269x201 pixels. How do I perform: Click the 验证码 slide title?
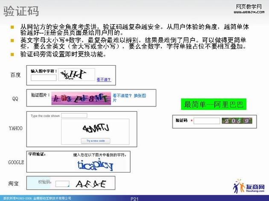(x=21, y=11)
